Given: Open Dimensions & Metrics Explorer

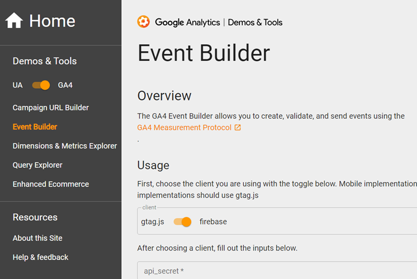Looking at the screenshot, I should (65, 146).
